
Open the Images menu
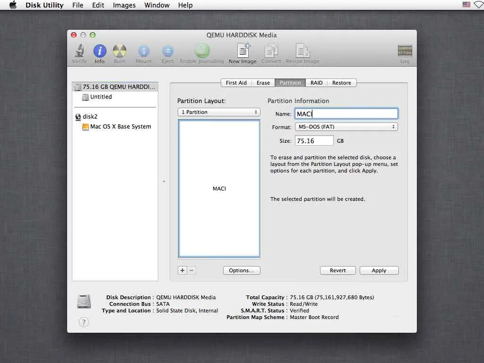point(124,5)
